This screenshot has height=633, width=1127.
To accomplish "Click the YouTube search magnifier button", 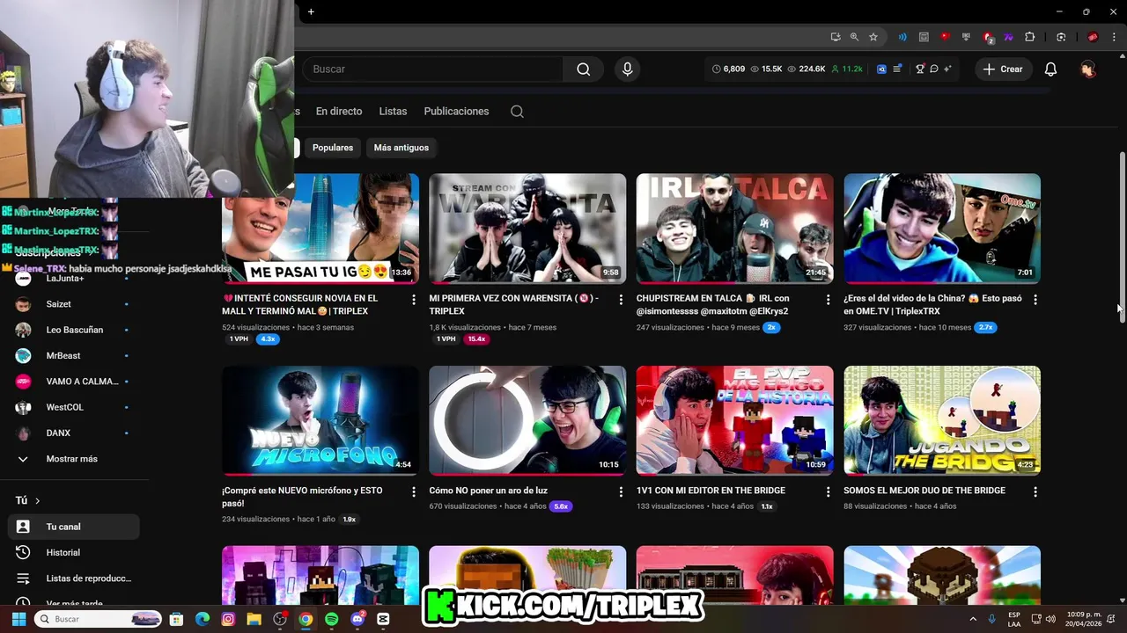I will [x=583, y=69].
